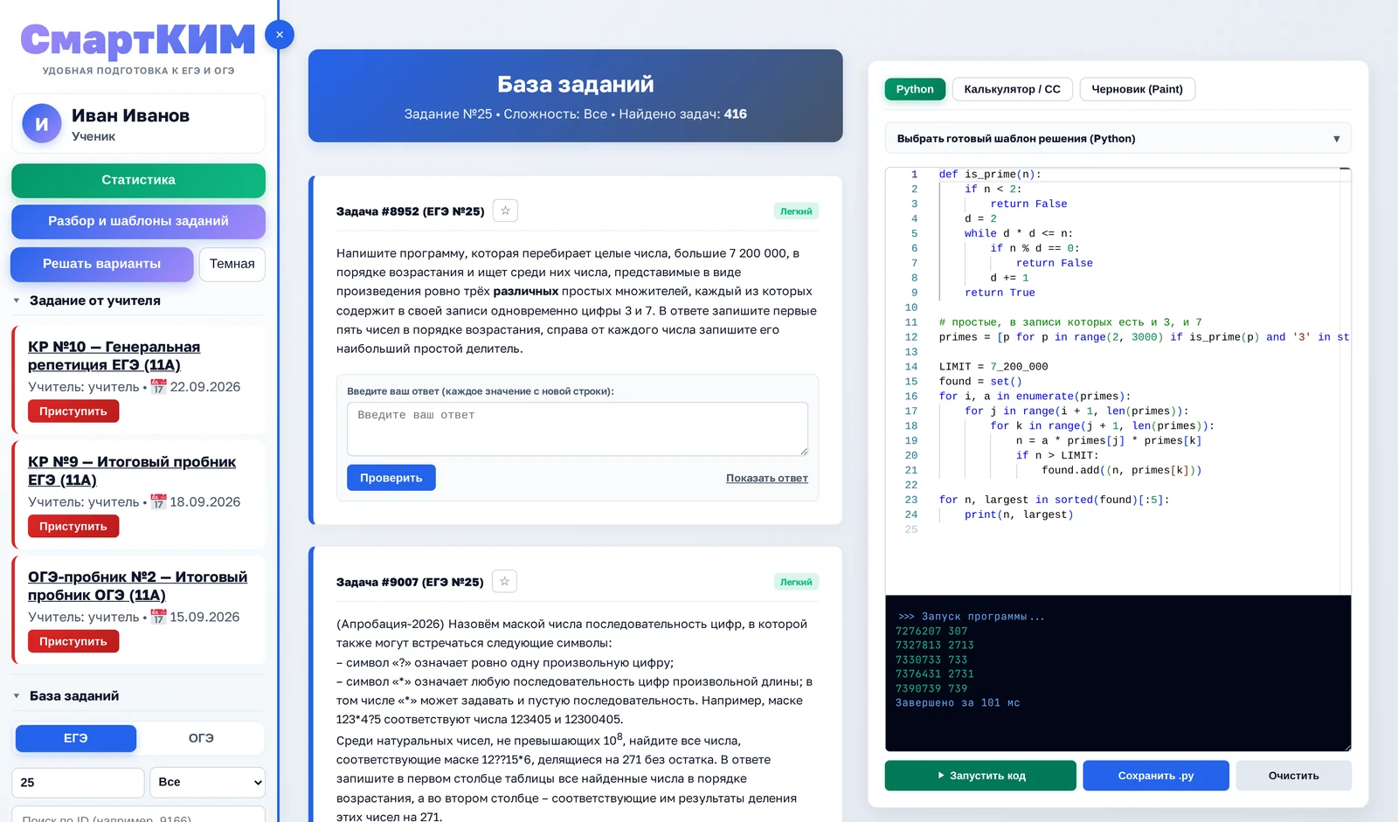Switch to the Python tab
This screenshot has width=1398, height=822.
coord(915,89)
